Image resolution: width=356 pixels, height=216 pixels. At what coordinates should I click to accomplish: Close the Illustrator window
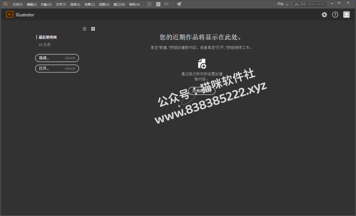pyautogui.click(x=348, y=3)
